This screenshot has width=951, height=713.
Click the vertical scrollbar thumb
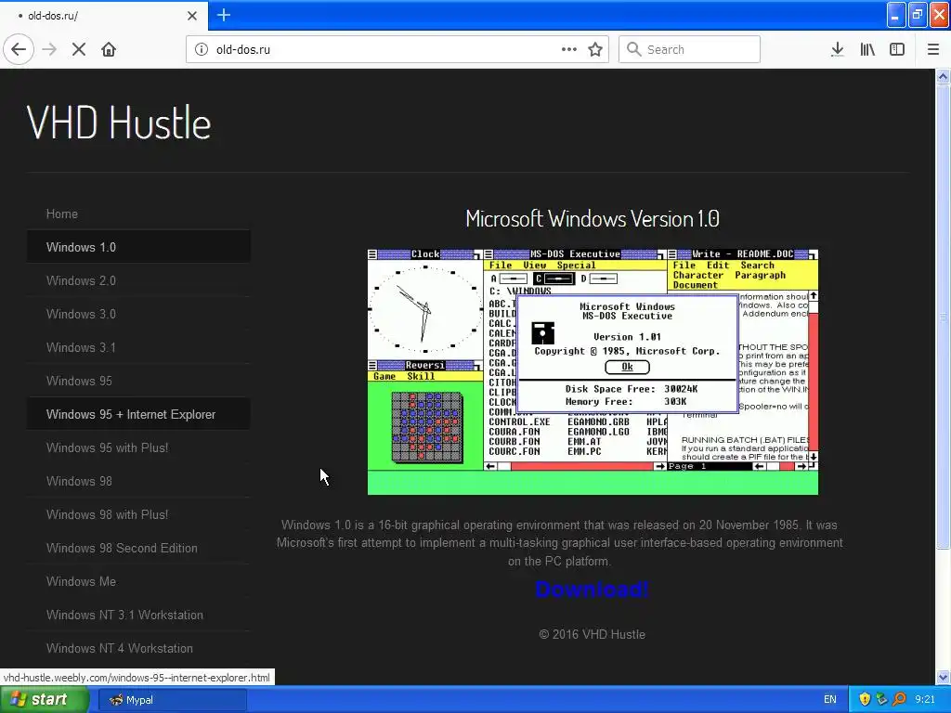[x=944, y=317]
